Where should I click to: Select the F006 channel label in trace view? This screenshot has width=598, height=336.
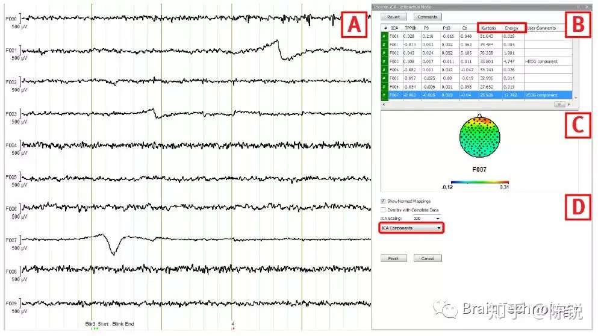click(x=11, y=209)
